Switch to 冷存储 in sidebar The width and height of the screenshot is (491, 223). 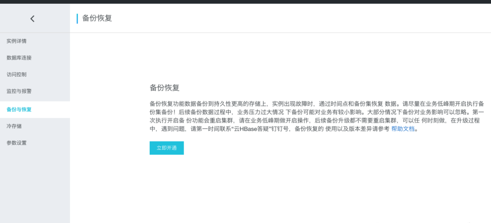[x=14, y=126]
